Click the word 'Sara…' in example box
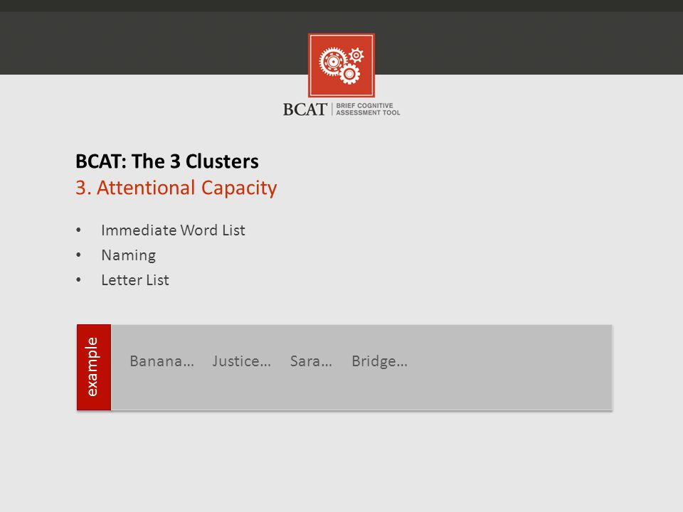Screen dimensions: 683x512 click(x=311, y=361)
